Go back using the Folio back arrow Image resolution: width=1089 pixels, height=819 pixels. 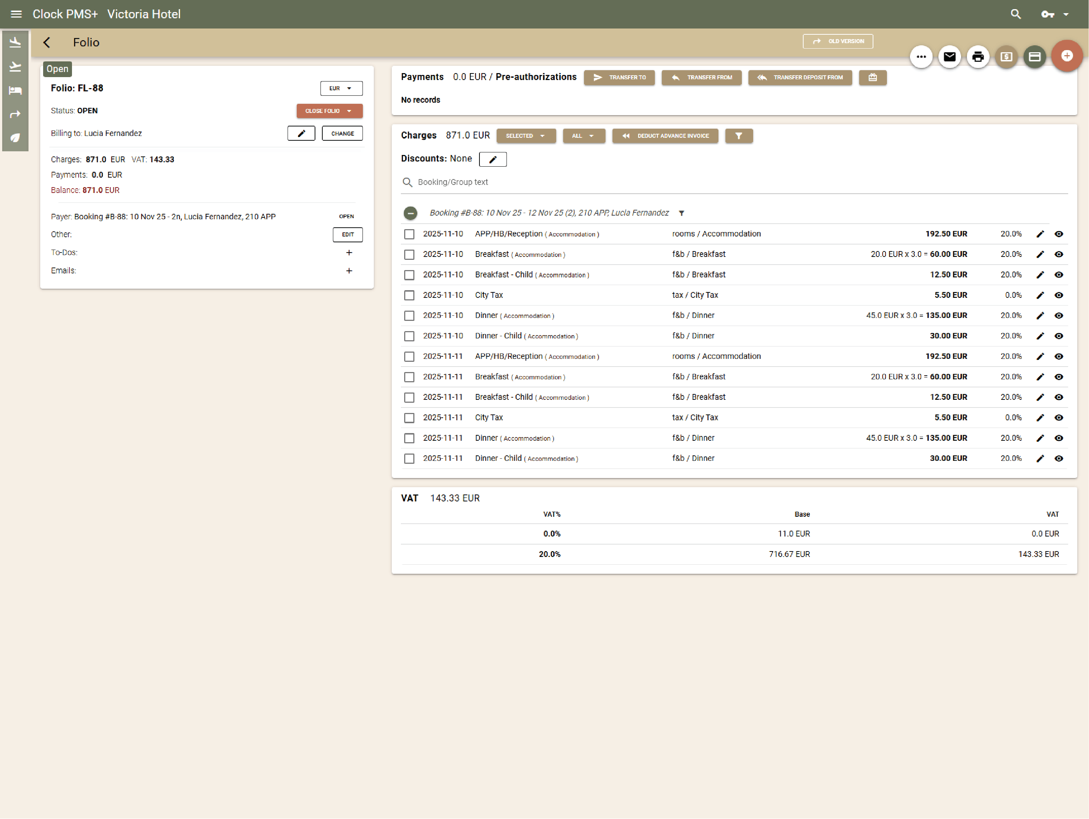[x=47, y=42]
